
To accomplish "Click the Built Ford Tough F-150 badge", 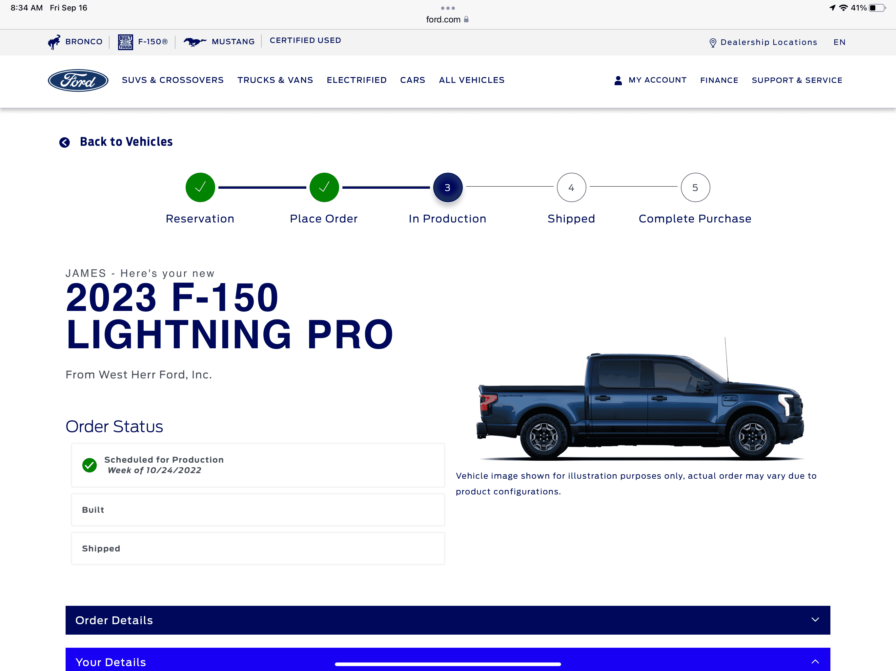I will (x=125, y=42).
